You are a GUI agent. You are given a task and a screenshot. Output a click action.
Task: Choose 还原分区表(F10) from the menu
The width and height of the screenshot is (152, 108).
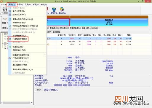point(19,15)
